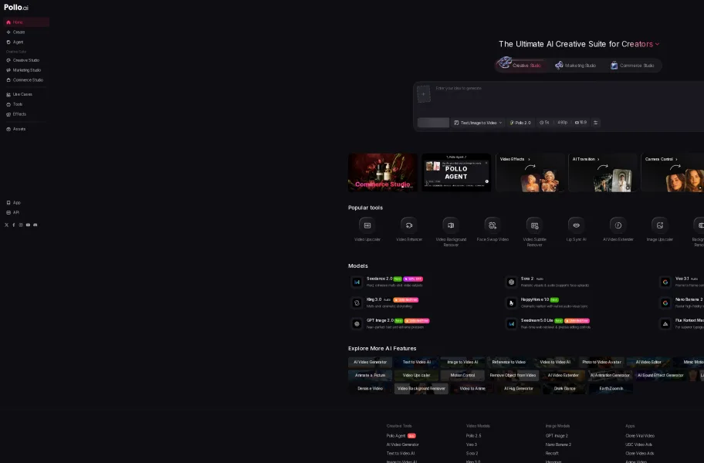Change the 480p resolution setting

click(562, 123)
